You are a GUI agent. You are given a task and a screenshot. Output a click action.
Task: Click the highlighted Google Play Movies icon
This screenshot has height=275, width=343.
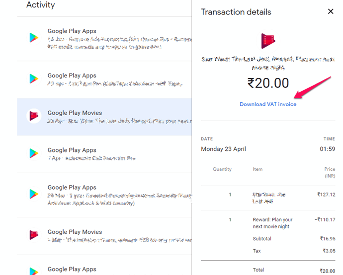(34, 116)
